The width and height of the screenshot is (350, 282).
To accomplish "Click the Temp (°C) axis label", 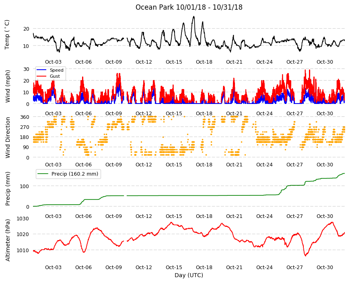I will click(7, 34).
